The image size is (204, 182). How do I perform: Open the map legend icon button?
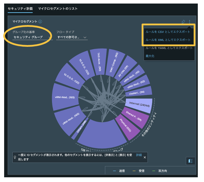(190, 161)
